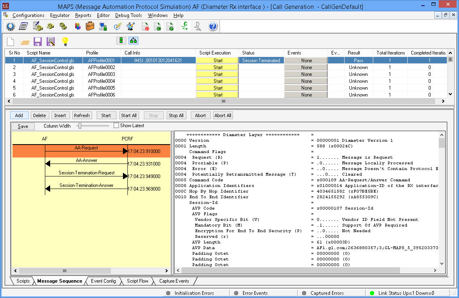Click the Insert button
Viewport: 459px width, 298px height.
[x=60, y=115]
